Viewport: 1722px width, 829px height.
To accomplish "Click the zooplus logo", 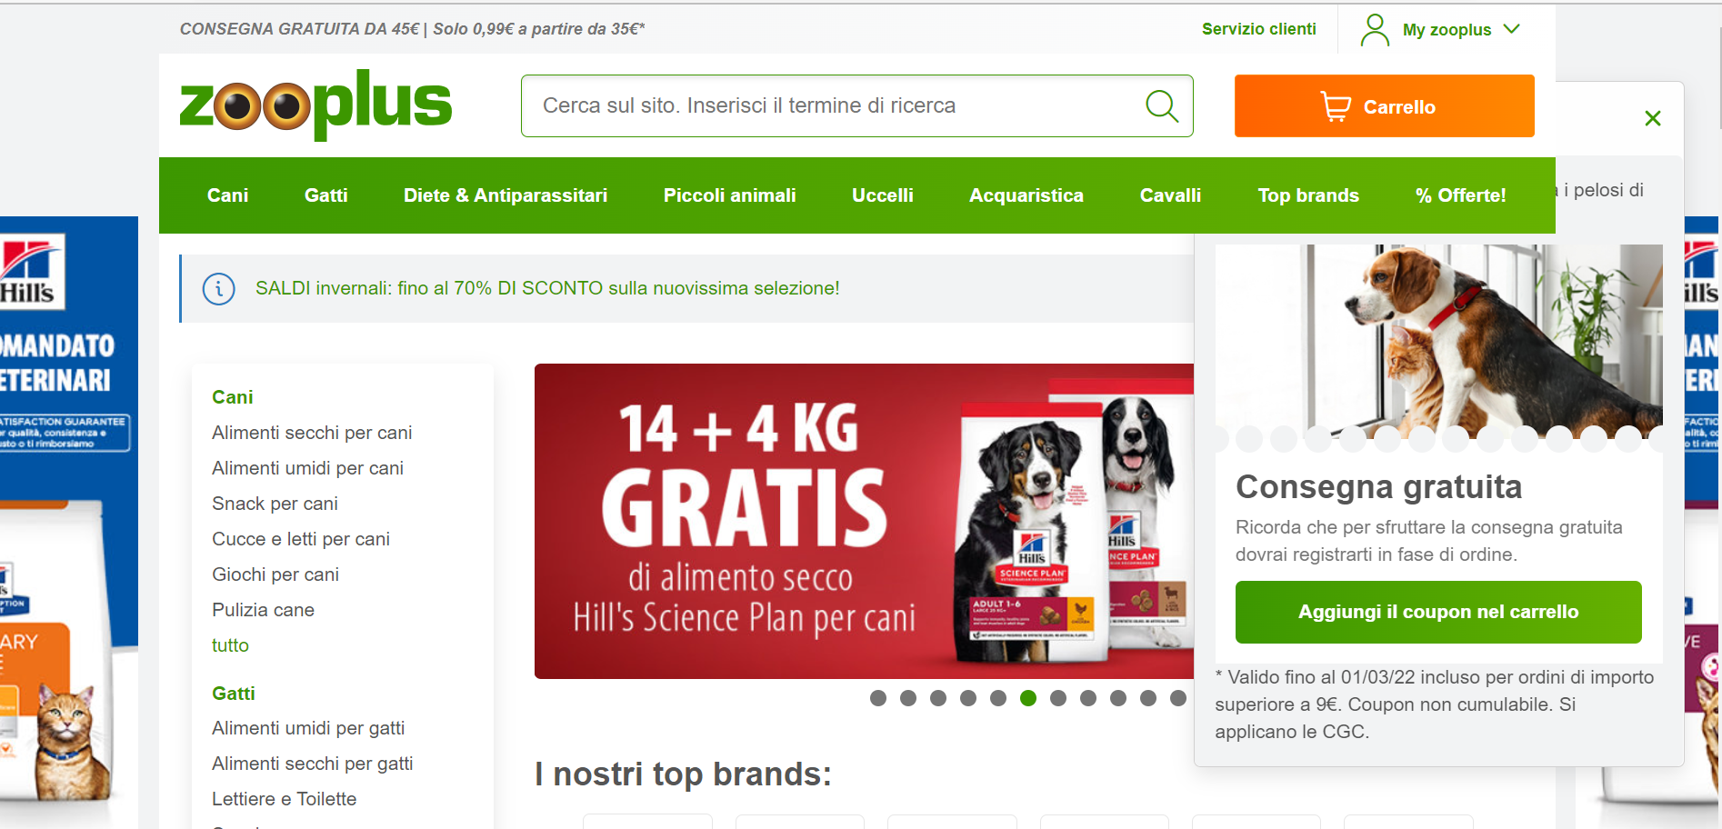I will tap(315, 105).
